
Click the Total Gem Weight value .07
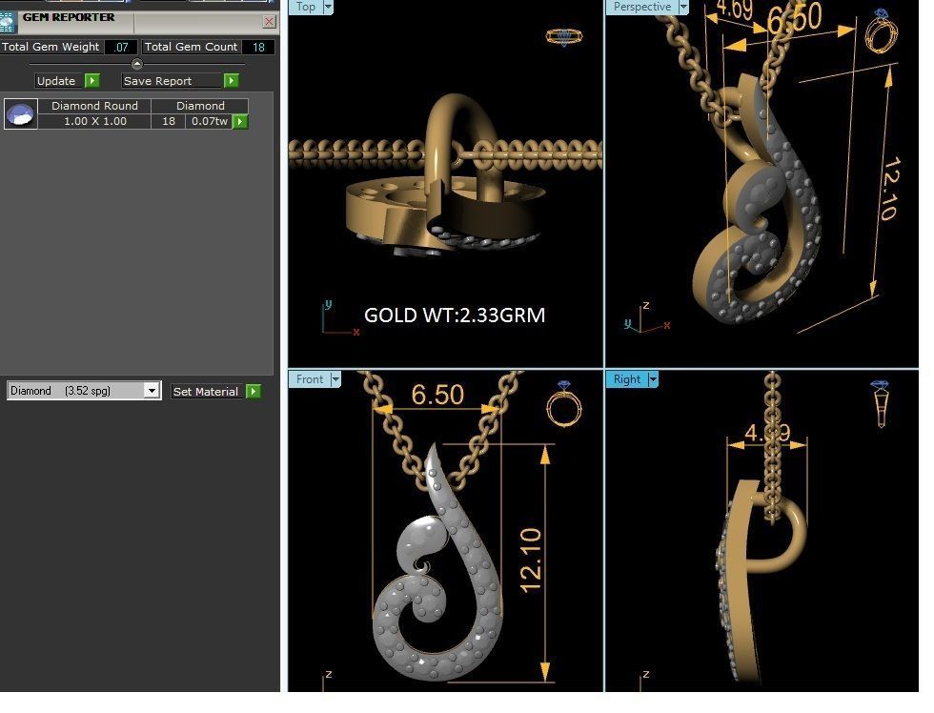121,47
